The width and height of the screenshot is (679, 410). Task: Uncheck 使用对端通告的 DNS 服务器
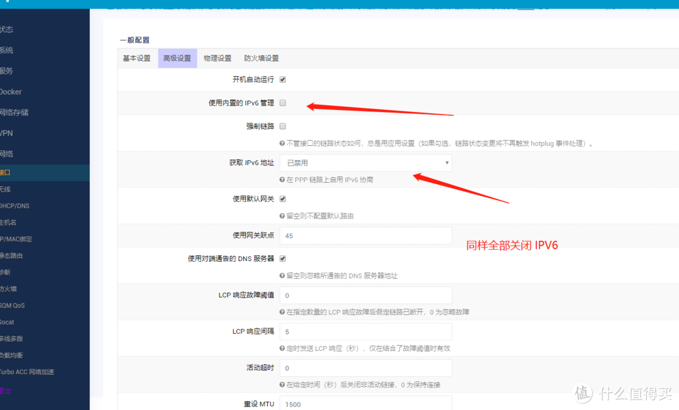point(282,258)
